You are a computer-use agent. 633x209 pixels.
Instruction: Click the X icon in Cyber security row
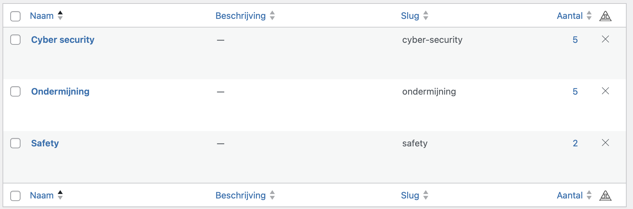click(x=605, y=39)
